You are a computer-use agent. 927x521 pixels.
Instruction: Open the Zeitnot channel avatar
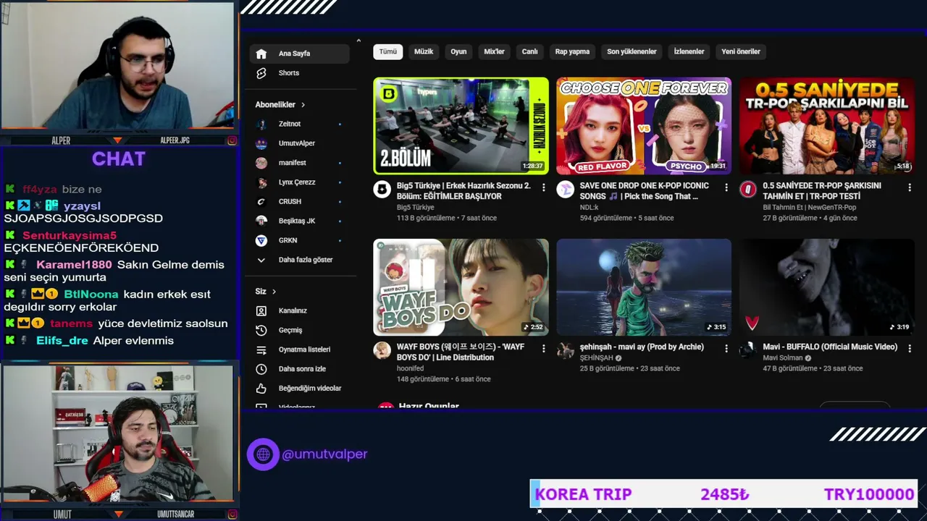pos(261,124)
